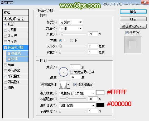Click the black shadow color swatch
Screen dimensions: 149x121
click(x=100, y=105)
